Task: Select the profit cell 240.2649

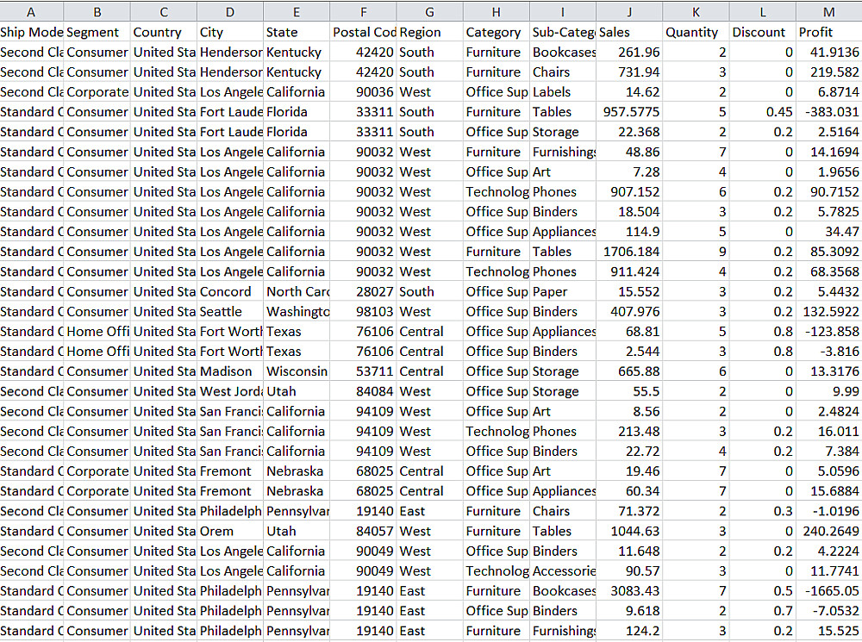Action: 829,532
